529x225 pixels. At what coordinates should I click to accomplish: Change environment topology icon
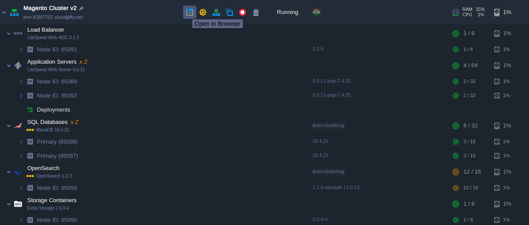tap(216, 12)
